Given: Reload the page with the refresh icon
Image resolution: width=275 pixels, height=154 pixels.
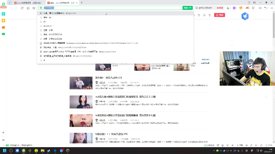Looking at the screenshot, I should 22,8.
